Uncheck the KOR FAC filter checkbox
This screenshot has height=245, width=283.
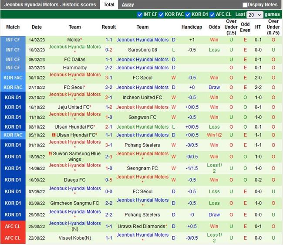coord(161,14)
